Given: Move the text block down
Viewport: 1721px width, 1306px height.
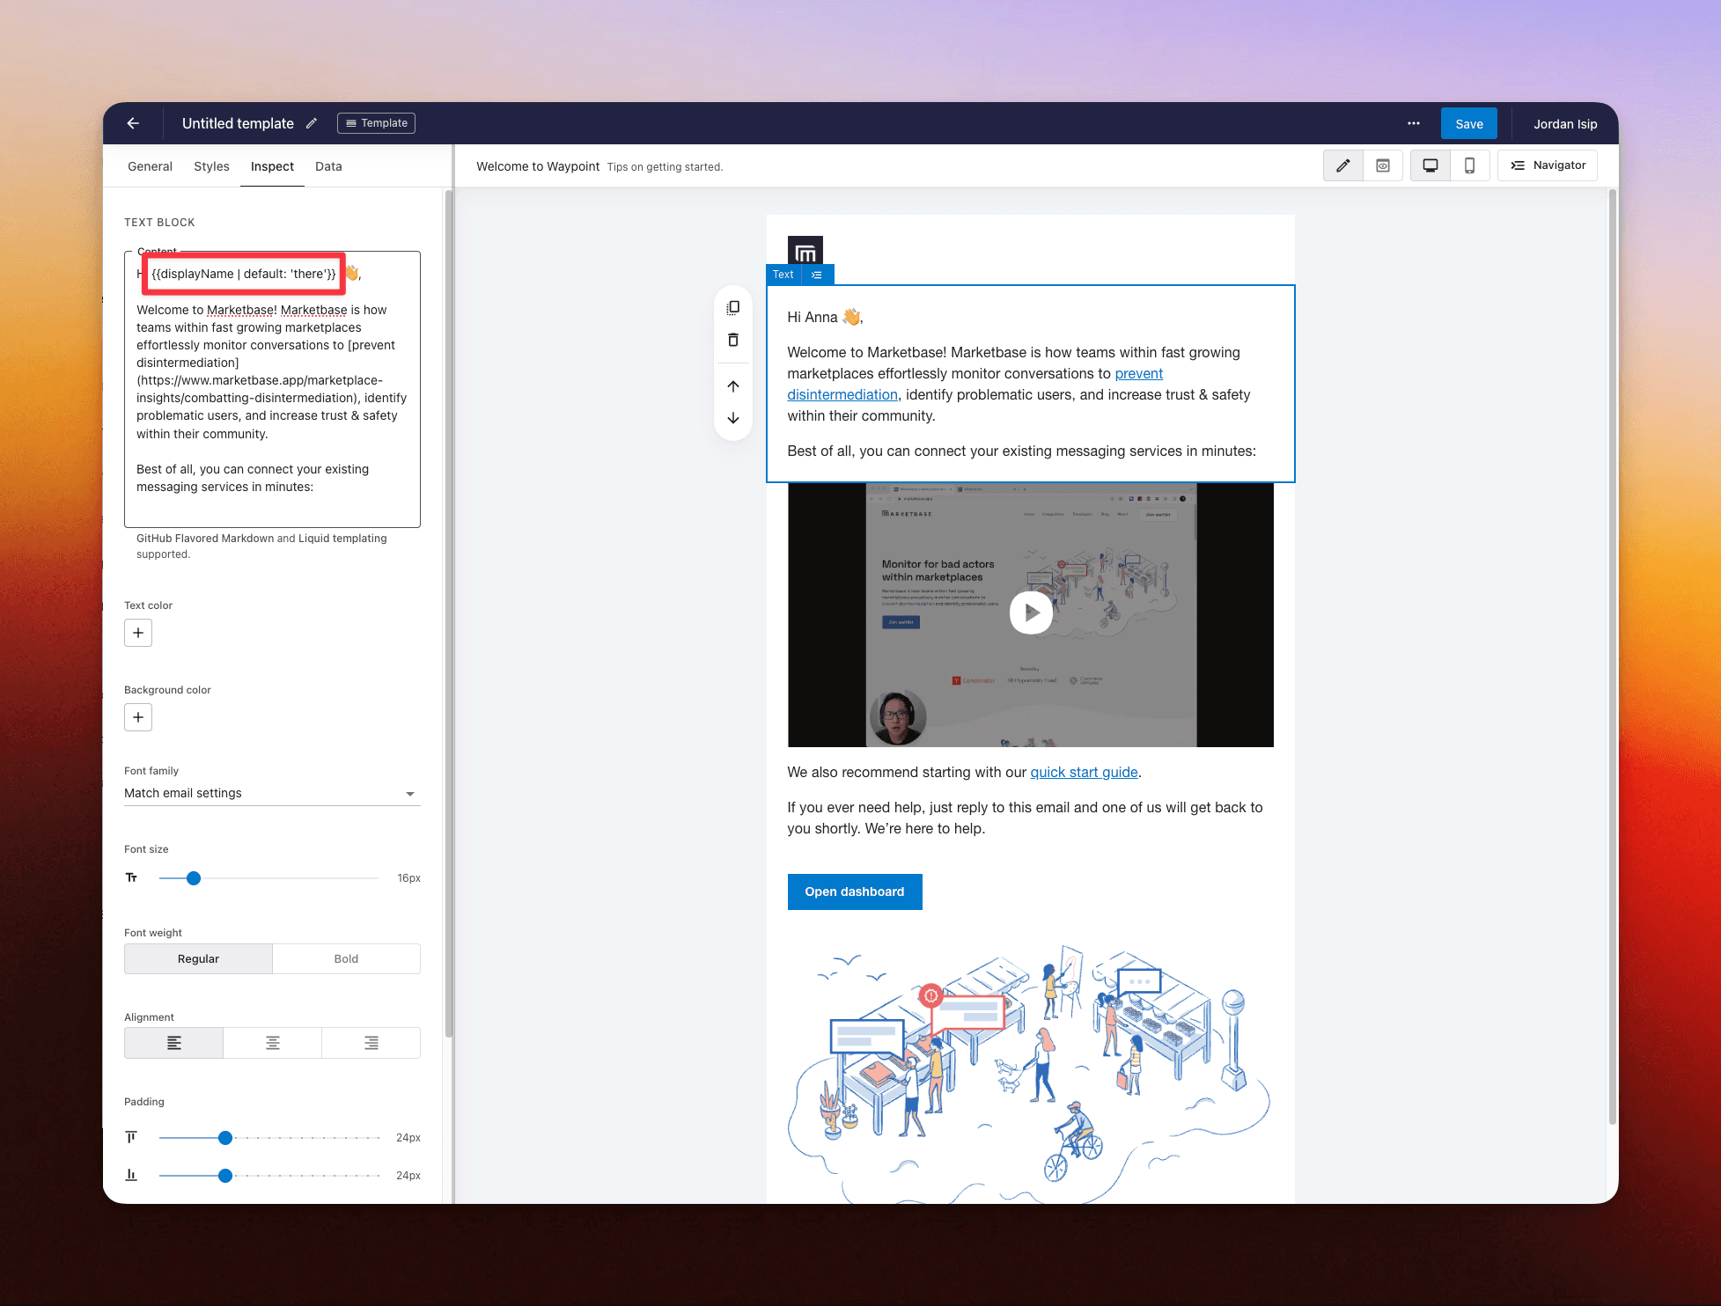Looking at the screenshot, I should point(733,418).
